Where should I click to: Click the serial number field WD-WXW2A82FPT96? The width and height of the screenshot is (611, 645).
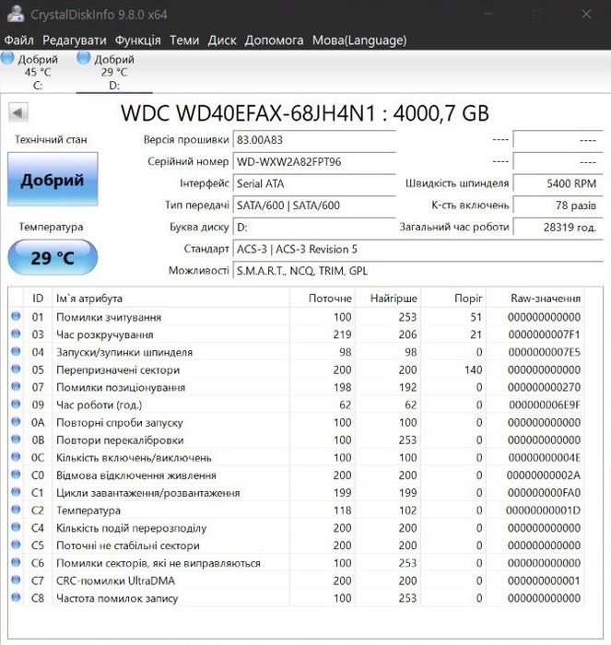pos(314,161)
